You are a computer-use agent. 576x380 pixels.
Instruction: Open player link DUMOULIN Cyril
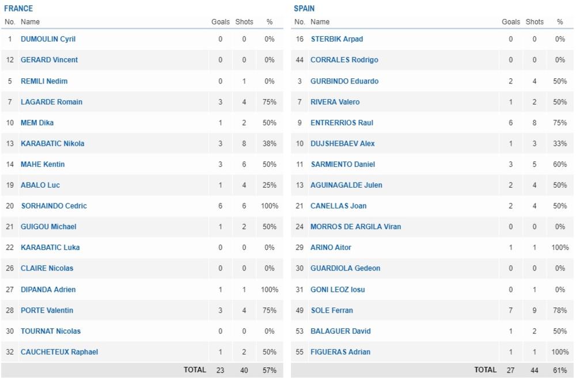click(48, 39)
